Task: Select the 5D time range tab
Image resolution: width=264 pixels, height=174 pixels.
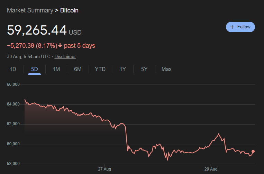Action: click(x=34, y=69)
